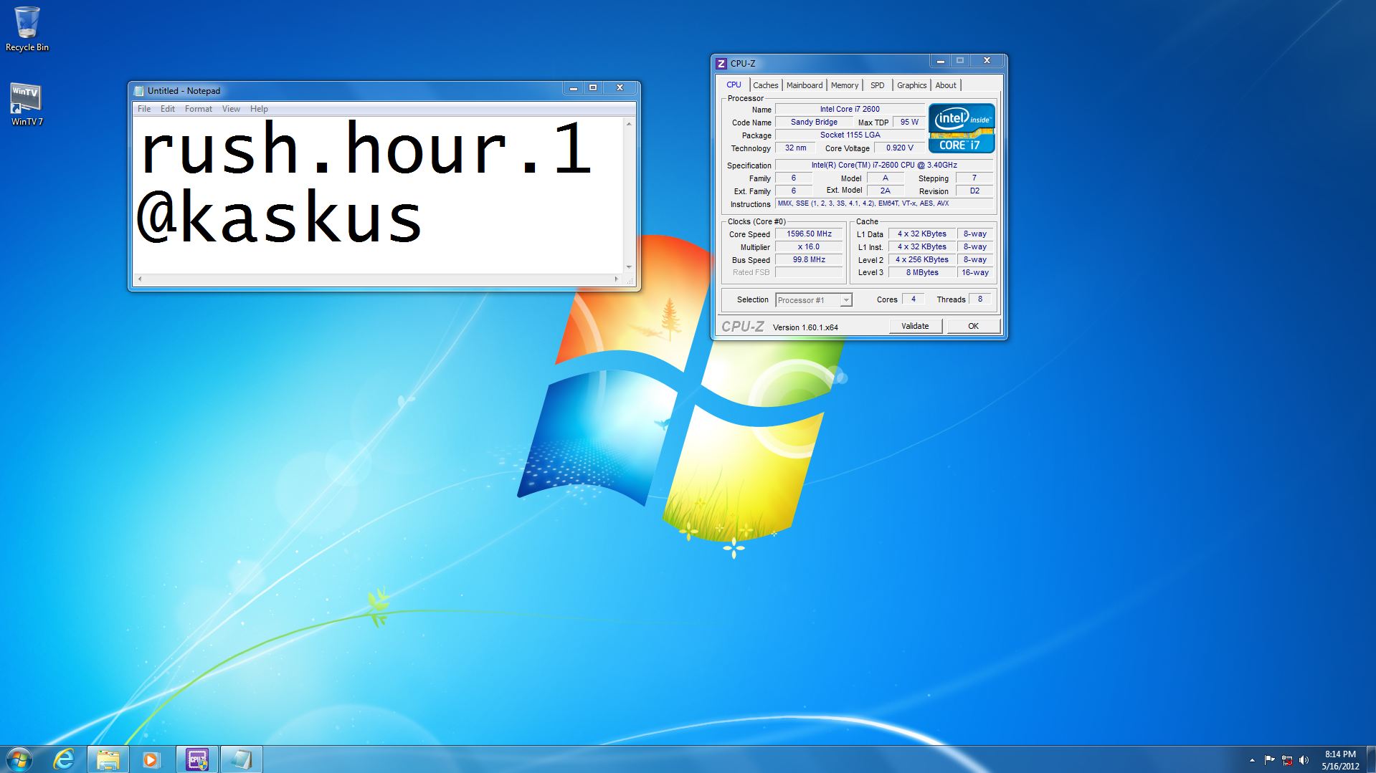Click 'Version 1.60.1.x64' text in CPU-Z
Viewport: 1376px width, 773px height.
[805, 327]
